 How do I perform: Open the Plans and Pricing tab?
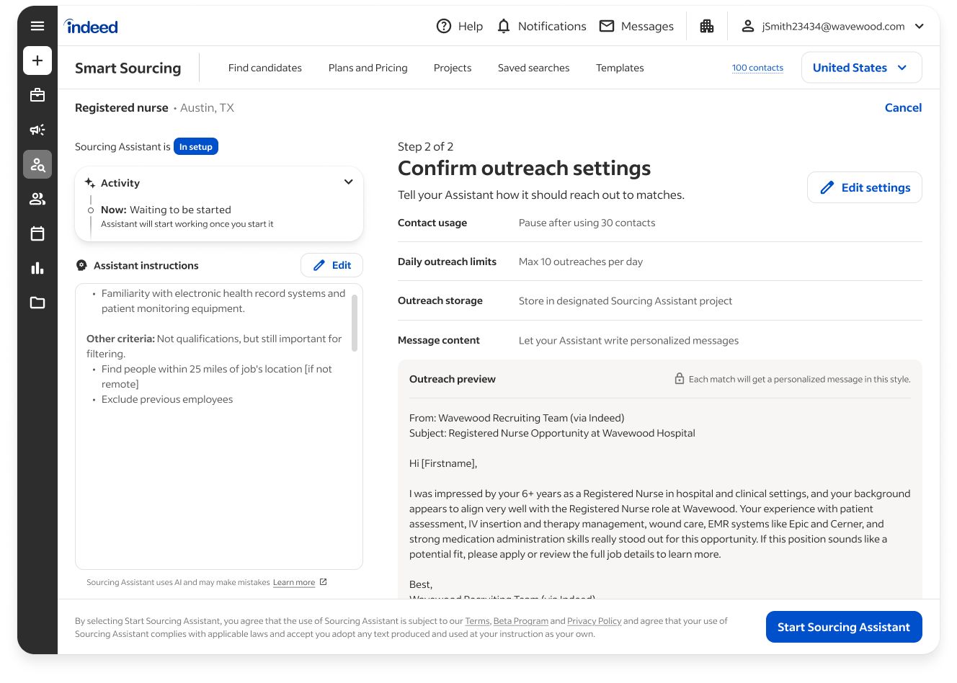pyautogui.click(x=368, y=68)
